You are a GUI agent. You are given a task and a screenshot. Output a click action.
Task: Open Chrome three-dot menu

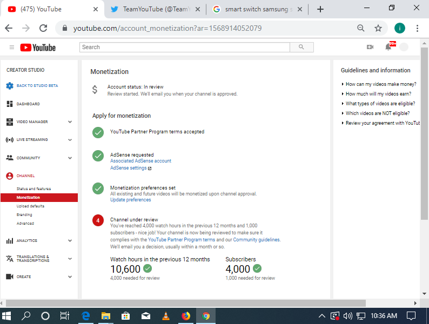point(417,28)
